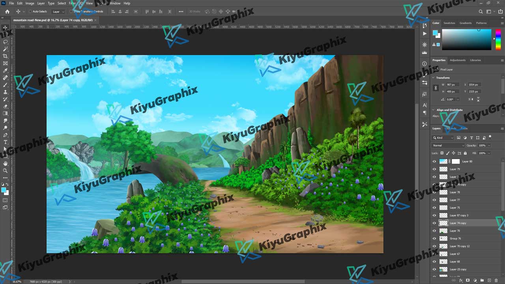Toggle visibility of Layer 74 copy
The height and width of the screenshot is (284, 505).
point(434,223)
